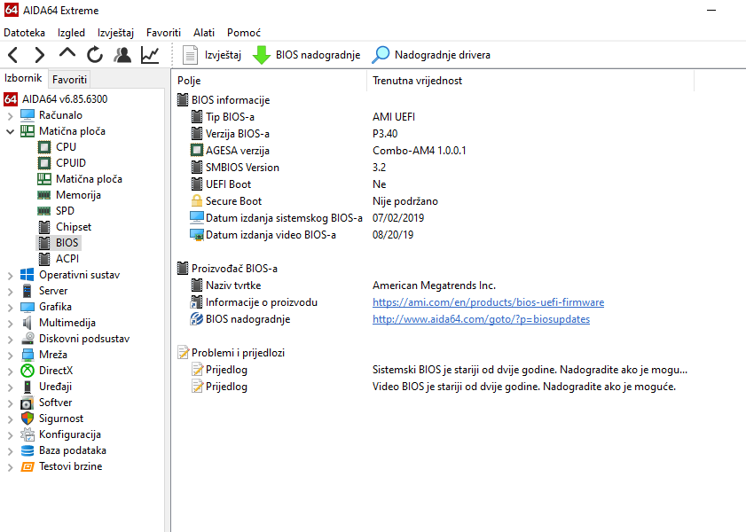Click the Diskovni podsustav drive icon
This screenshot has height=532, width=746.
point(27,339)
